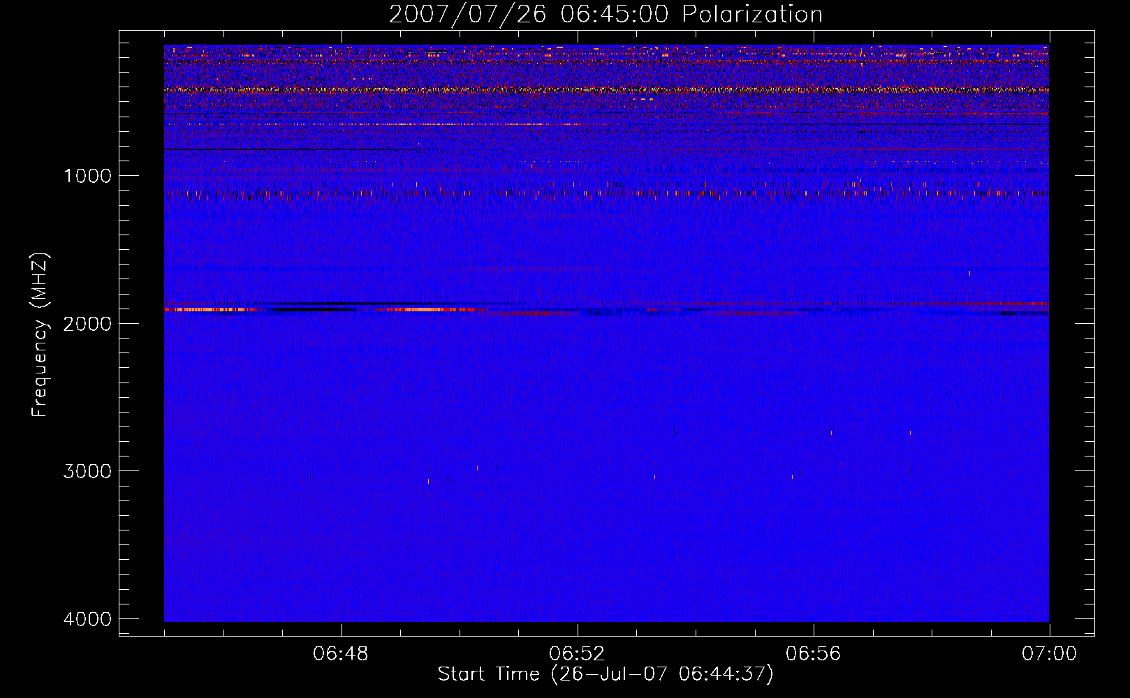Click the plot title '2007/07/26 06:45:00 Polarization'
This screenshot has width=1130, height=698.
click(x=606, y=15)
